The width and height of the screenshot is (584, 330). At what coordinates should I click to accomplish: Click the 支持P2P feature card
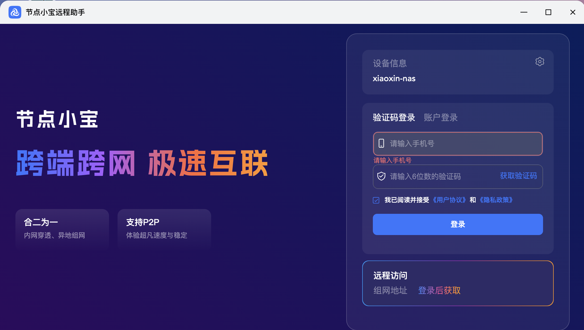[x=164, y=229]
